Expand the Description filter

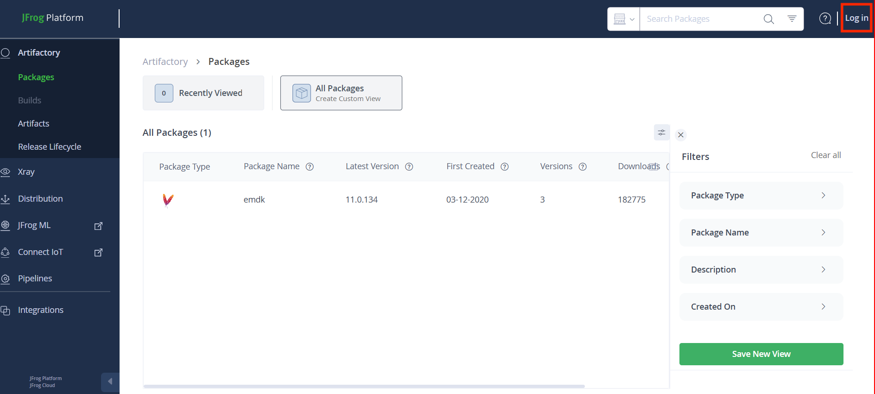761,270
